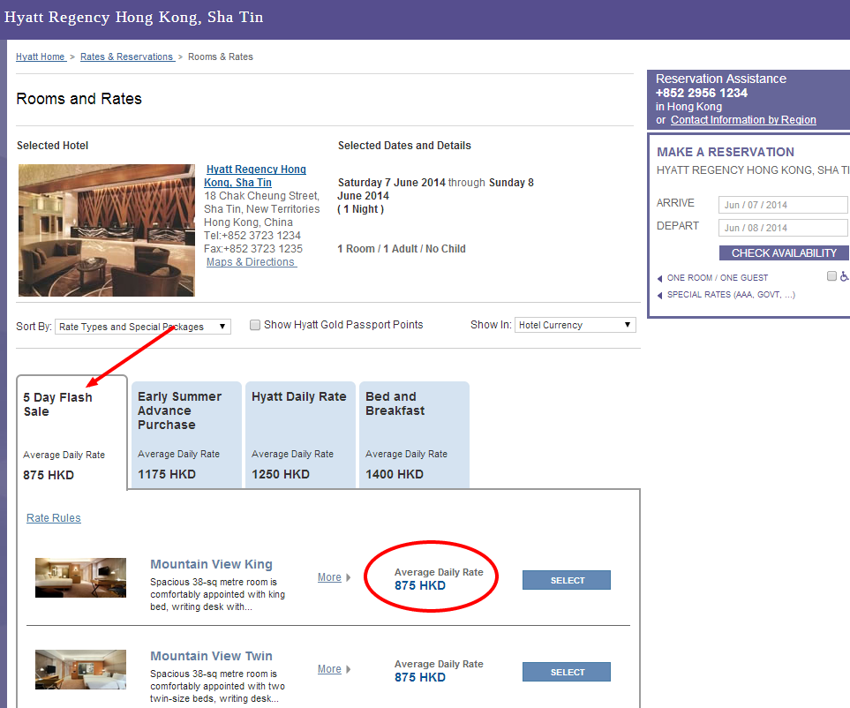This screenshot has width=850, height=708.
Task: Toggle Show Hyatt Gold Passport Points checkbox
Action: click(x=255, y=325)
